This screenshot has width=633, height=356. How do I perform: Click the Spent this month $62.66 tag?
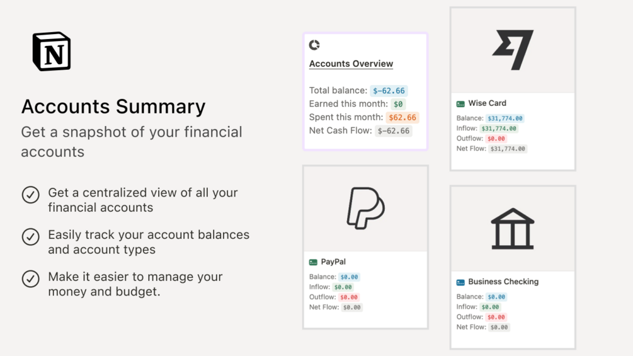tap(402, 117)
